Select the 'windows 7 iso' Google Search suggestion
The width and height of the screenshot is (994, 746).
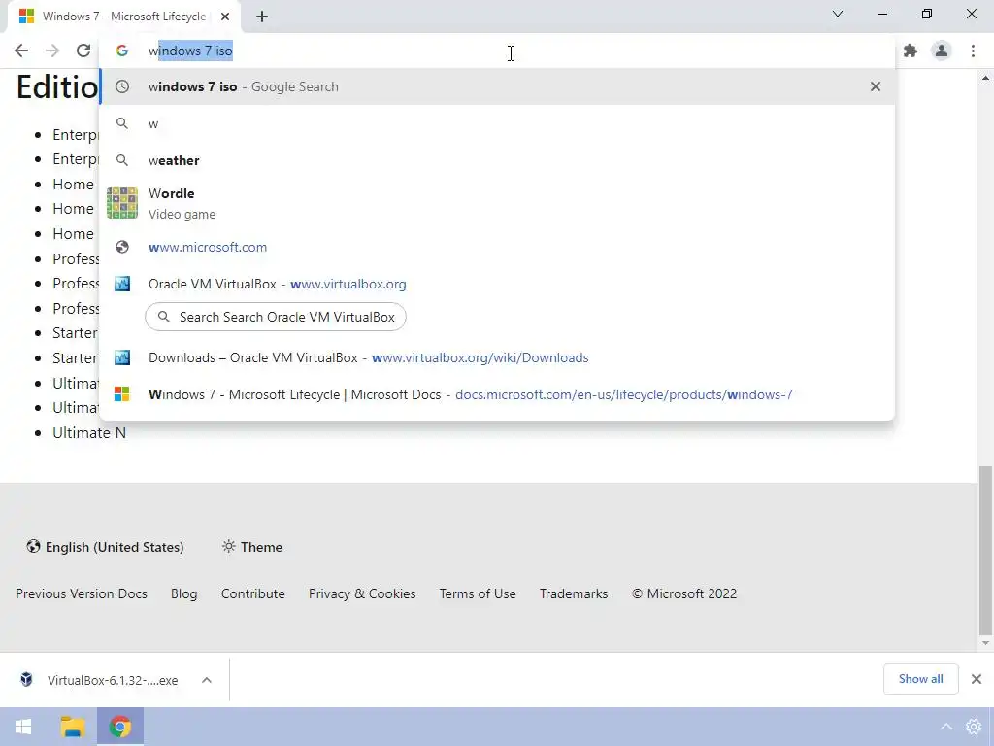click(497, 86)
